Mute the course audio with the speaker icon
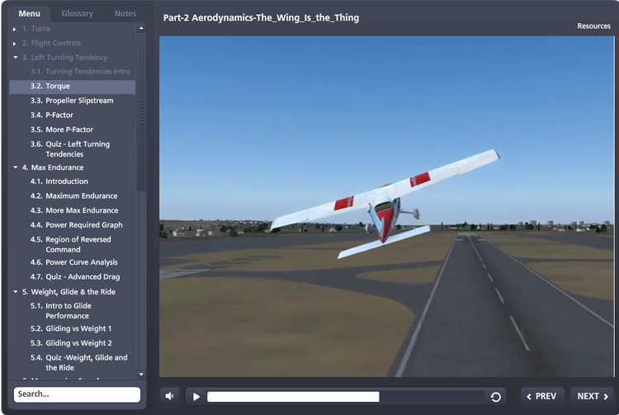This screenshot has width=619, height=415. [170, 396]
